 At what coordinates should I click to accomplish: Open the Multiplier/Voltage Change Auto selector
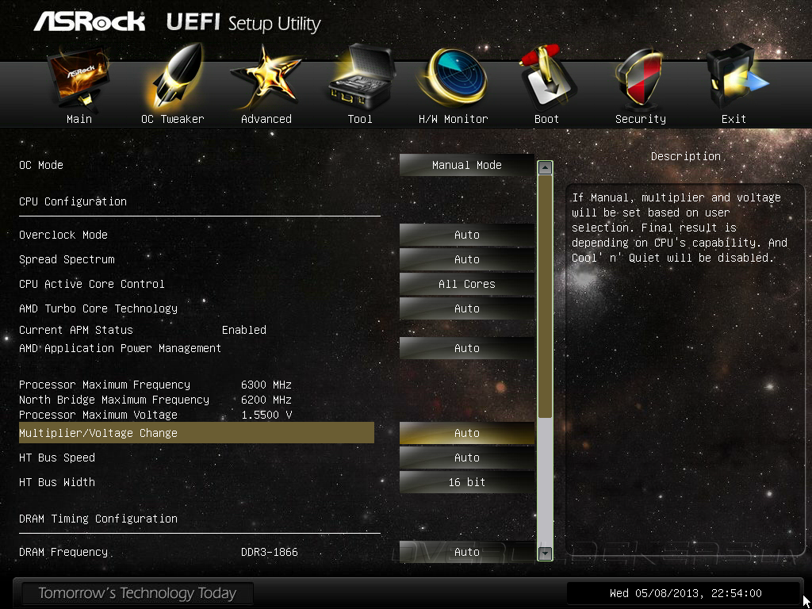coord(466,434)
